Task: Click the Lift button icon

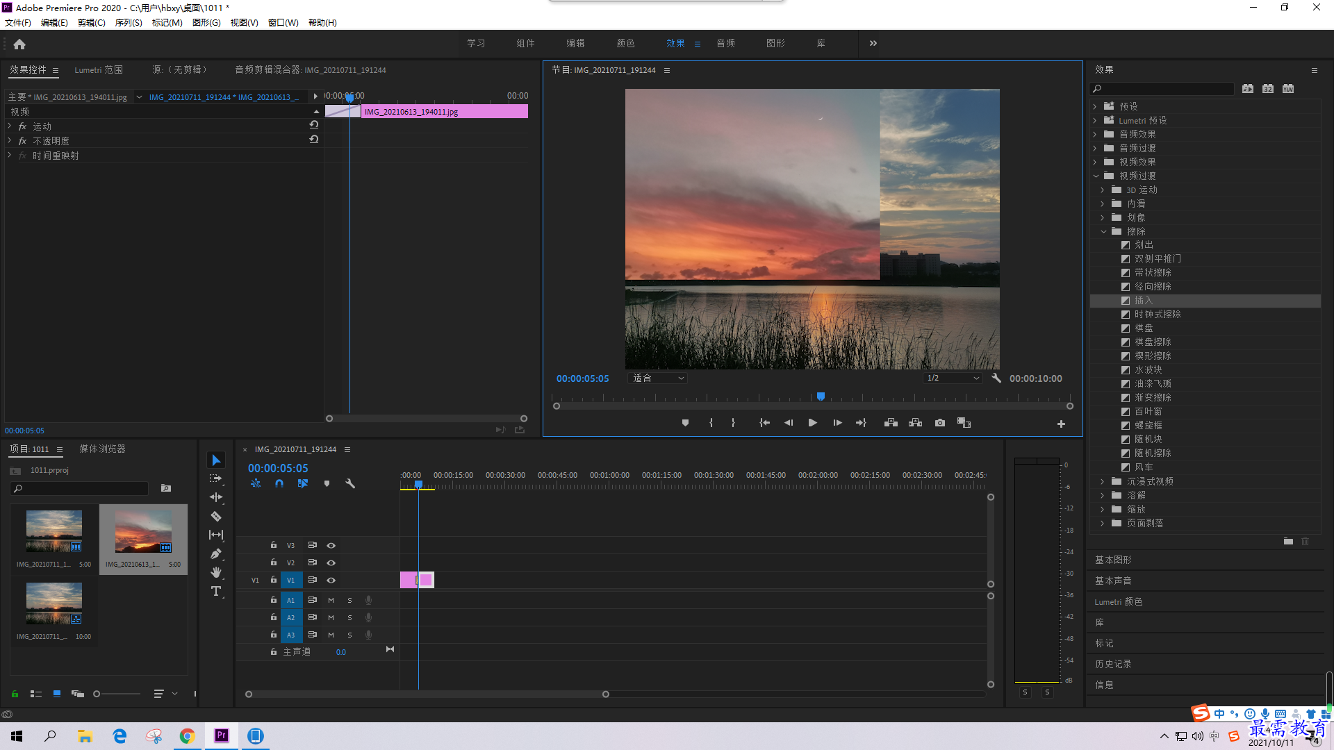Action: pyautogui.click(x=891, y=423)
